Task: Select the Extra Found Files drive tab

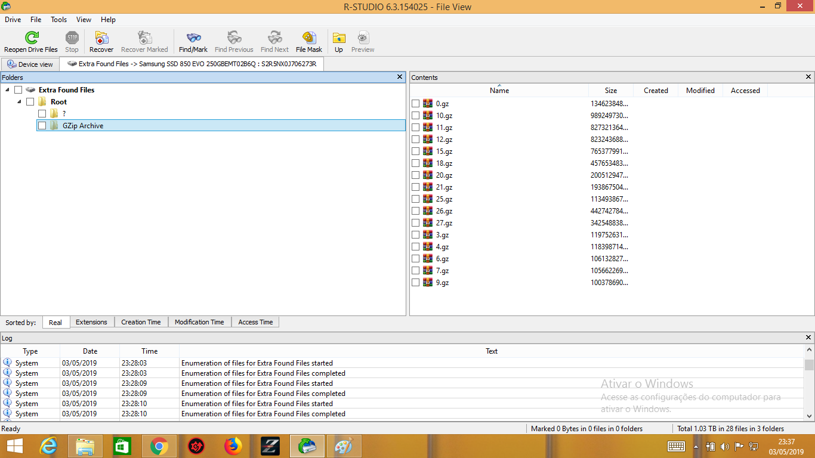Action: tap(192, 64)
